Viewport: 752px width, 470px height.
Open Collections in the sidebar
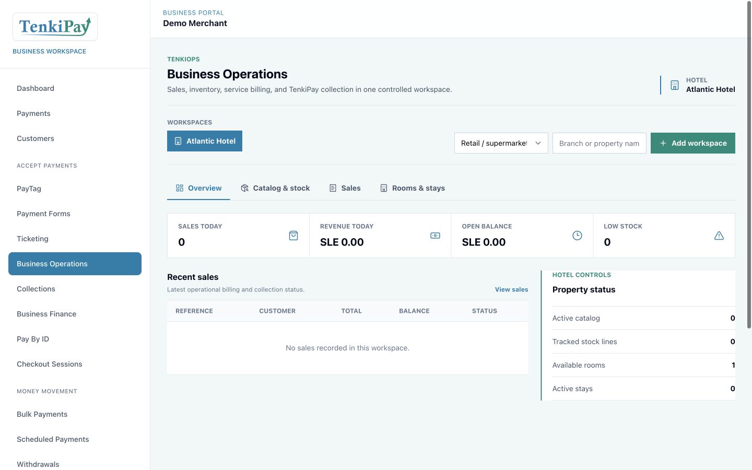click(x=75, y=289)
